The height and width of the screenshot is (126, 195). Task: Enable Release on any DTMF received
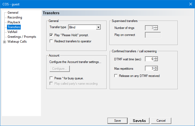pos(116,76)
